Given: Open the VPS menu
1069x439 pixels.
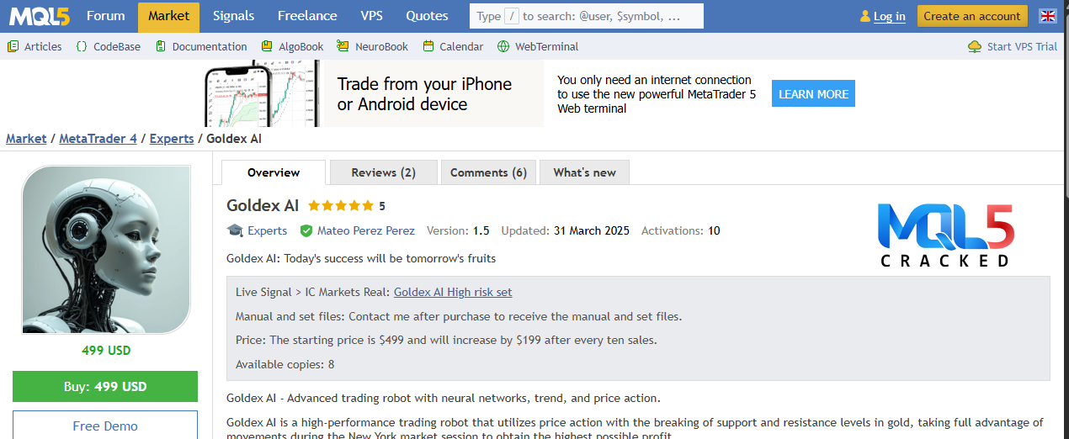Looking at the screenshot, I should coord(371,16).
